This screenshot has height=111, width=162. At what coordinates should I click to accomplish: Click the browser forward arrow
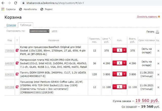9,3
